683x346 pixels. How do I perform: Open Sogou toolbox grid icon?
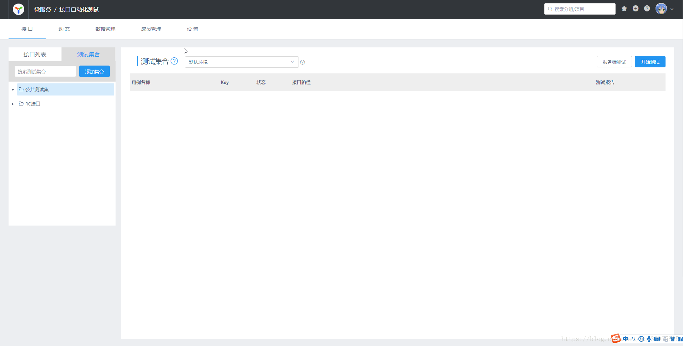[x=680, y=339]
